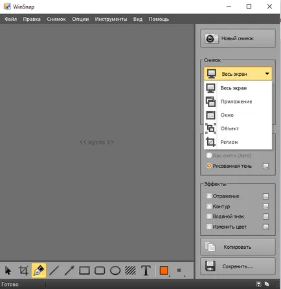The image size is (281, 289).
Task: Maximize the WinSnap window
Action: [249, 6]
